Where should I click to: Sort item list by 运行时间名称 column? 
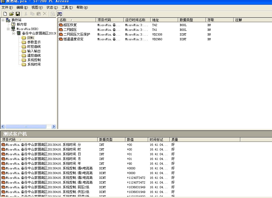click(x=137, y=20)
